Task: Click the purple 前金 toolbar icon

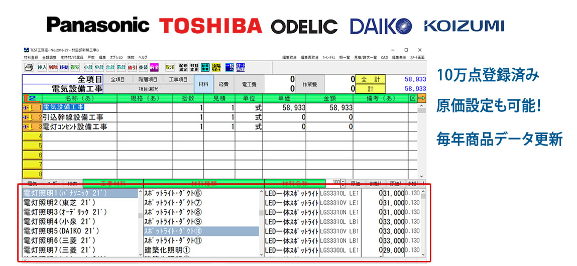Action: tap(154, 67)
